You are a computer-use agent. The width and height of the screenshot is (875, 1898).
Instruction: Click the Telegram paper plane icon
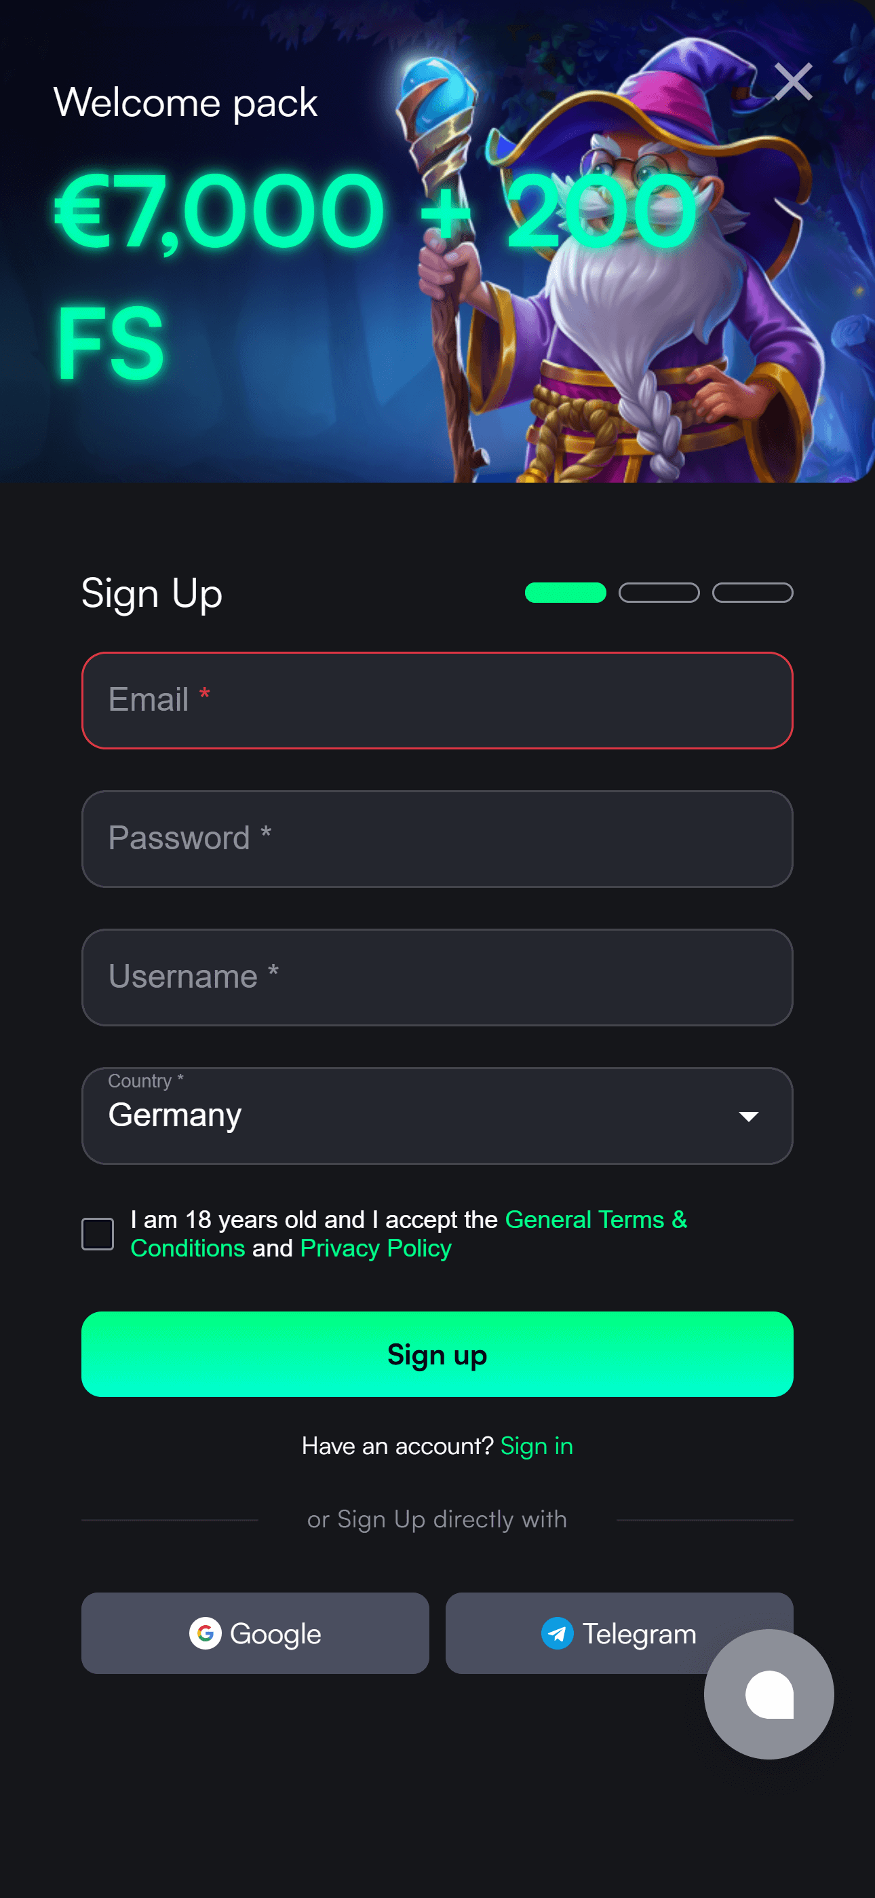coord(558,1633)
